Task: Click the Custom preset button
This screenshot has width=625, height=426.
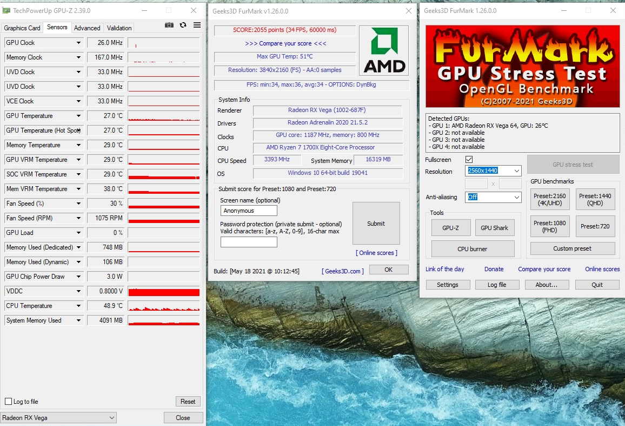Action: tap(573, 248)
